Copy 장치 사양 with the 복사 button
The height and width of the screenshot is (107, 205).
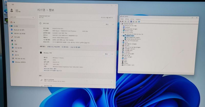click(x=107, y=24)
